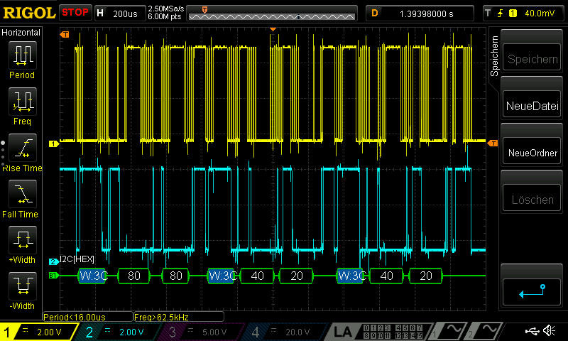This screenshot has height=341, width=568.
Task: Click the orange trigger position marker at top
Action: pos(273,29)
